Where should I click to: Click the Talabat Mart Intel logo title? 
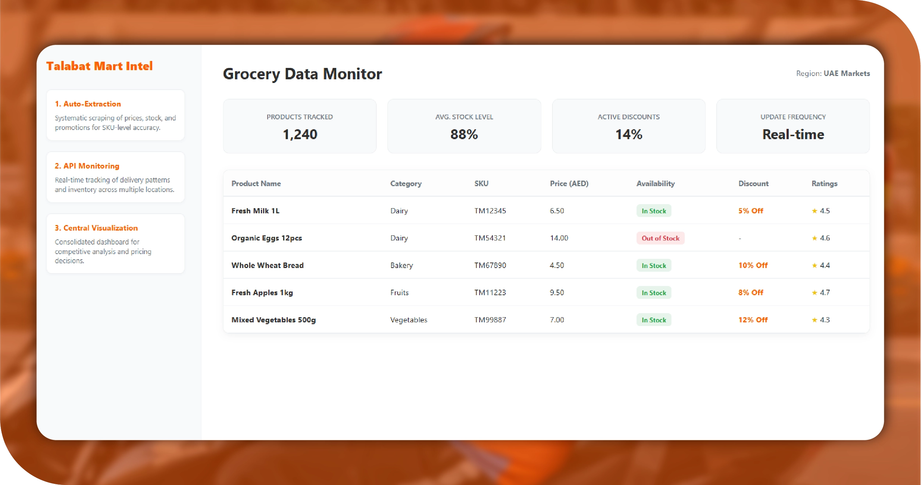tap(99, 66)
